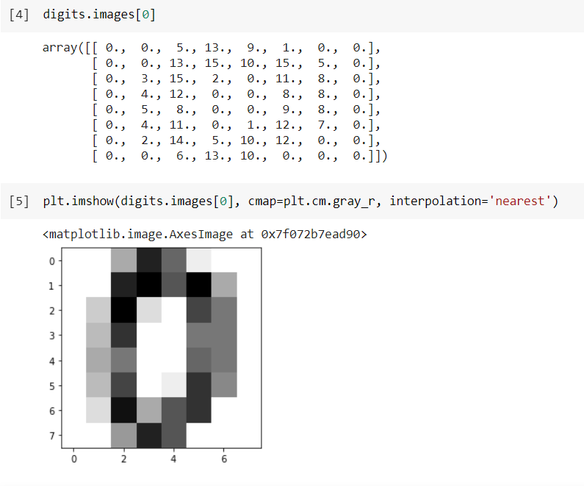Click the digit image plot output

tap(156, 355)
